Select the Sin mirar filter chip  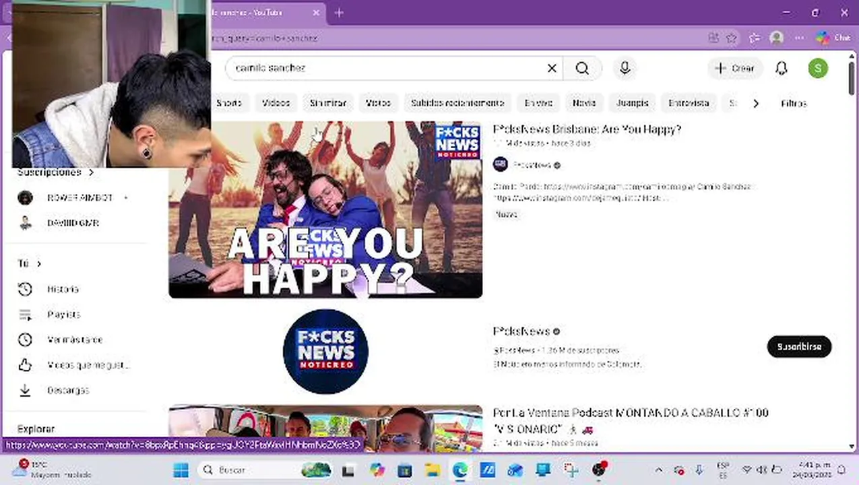click(x=327, y=103)
